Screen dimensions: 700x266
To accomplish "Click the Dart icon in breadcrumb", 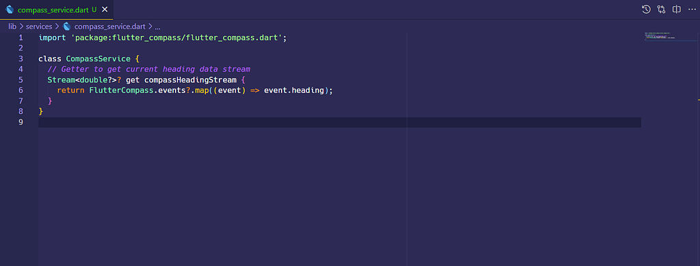I will [67, 27].
